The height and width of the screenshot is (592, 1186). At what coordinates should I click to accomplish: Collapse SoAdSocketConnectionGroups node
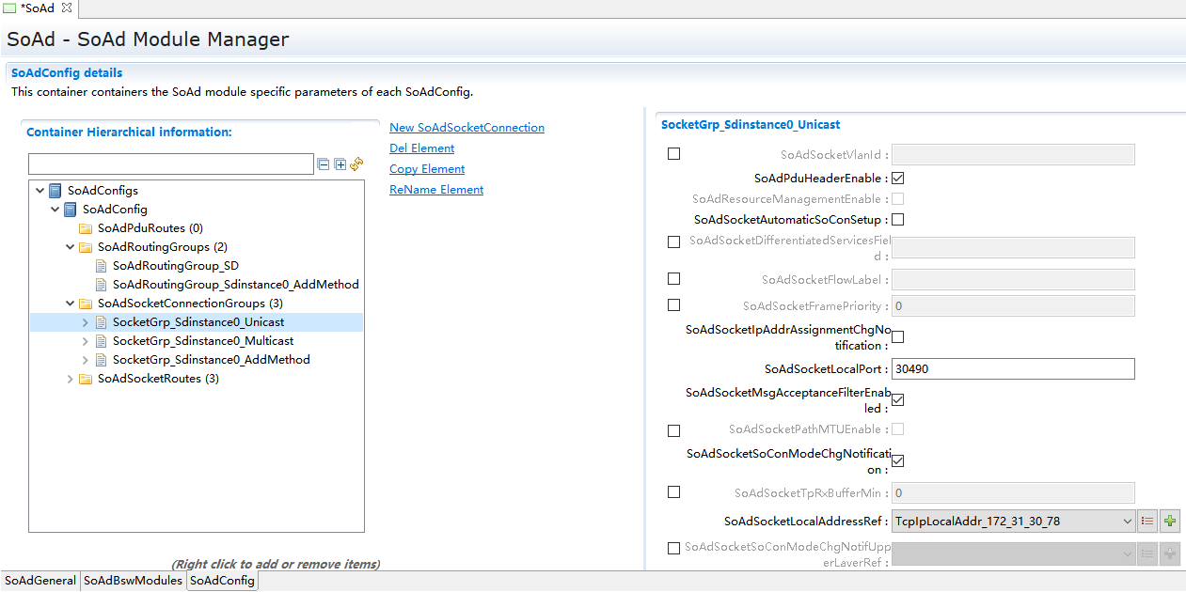tap(71, 304)
